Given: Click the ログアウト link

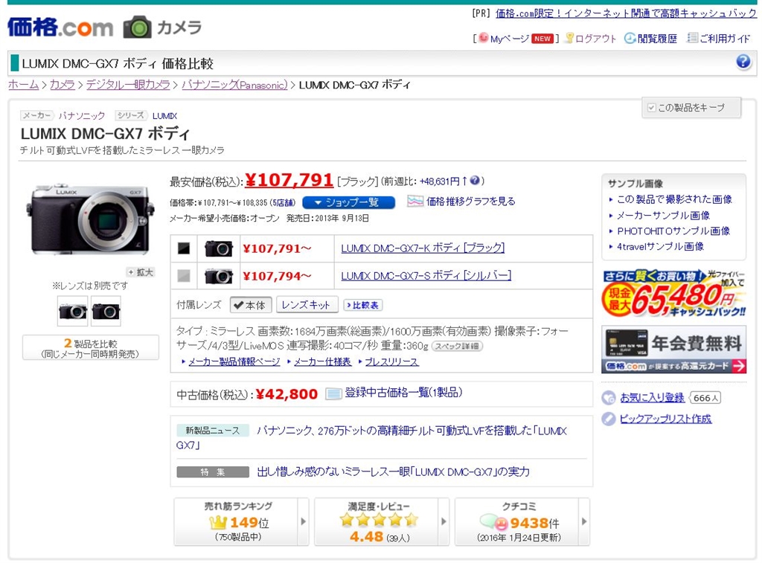Looking at the screenshot, I should 595,39.
